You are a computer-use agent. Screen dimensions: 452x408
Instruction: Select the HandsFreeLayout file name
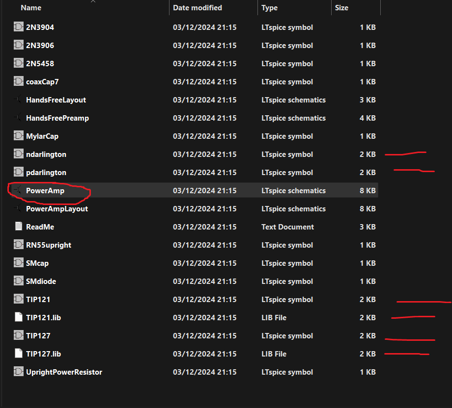[x=56, y=100]
